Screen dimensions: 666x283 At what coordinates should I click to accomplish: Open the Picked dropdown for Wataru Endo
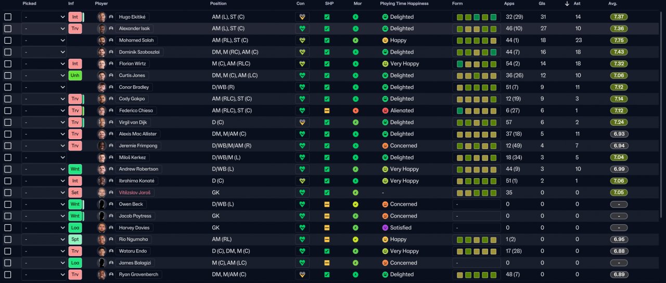(x=44, y=251)
